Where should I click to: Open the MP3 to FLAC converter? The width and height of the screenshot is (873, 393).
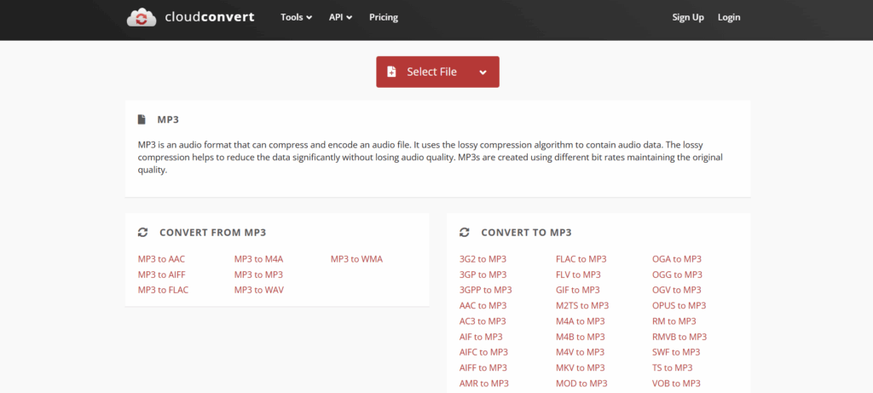163,290
